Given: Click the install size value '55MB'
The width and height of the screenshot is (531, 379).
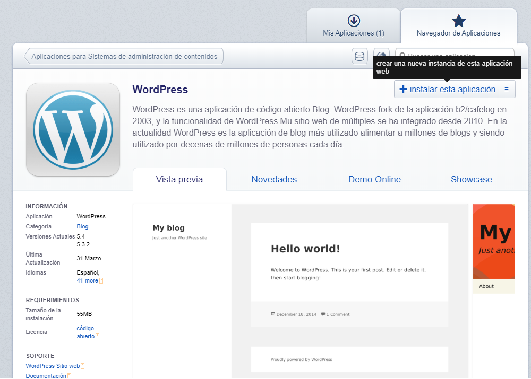Looking at the screenshot, I should [x=84, y=314].
